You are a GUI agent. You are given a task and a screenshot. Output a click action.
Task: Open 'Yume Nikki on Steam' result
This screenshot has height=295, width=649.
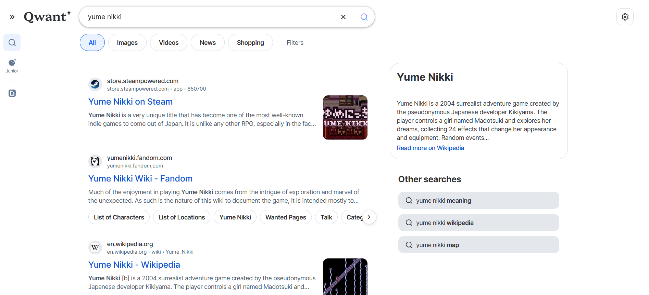(x=130, y=102)
